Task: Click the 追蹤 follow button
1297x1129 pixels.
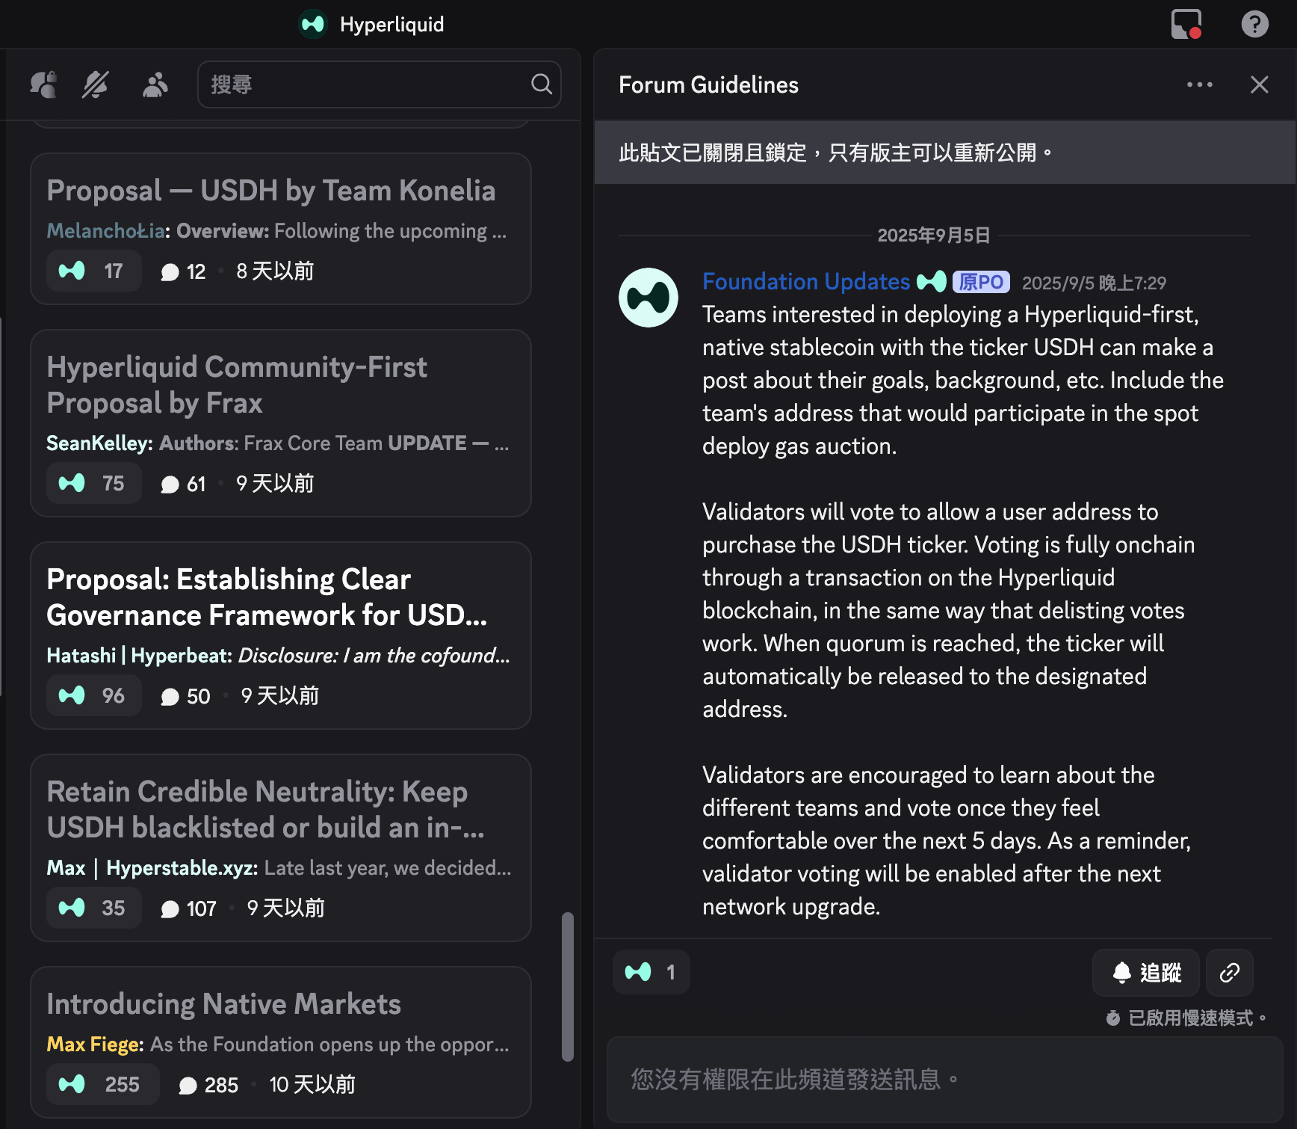Action: coord(1146,973)
